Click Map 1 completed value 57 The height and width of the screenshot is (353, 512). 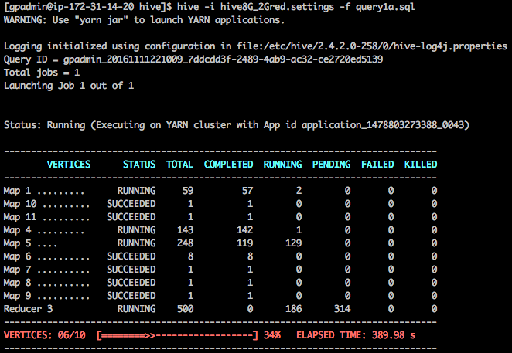247,191
